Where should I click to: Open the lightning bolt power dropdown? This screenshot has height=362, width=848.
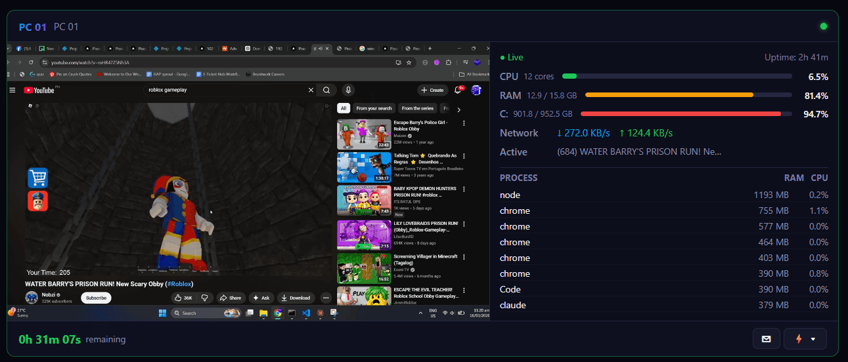(x=805, y=339)
